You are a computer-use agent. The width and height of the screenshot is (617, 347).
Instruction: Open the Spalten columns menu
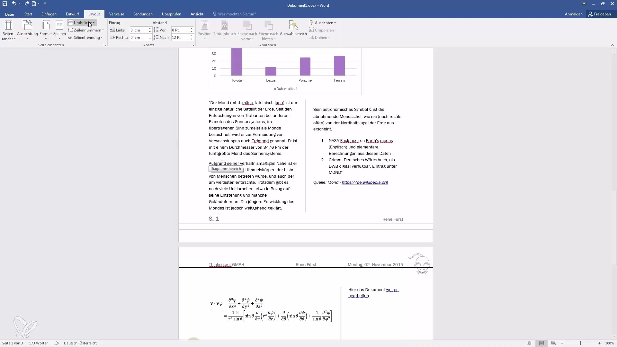59,31
